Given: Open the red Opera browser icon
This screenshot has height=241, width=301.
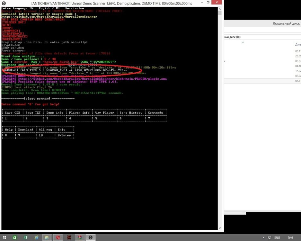Looking at the screenshot, I should pos(58,237).
